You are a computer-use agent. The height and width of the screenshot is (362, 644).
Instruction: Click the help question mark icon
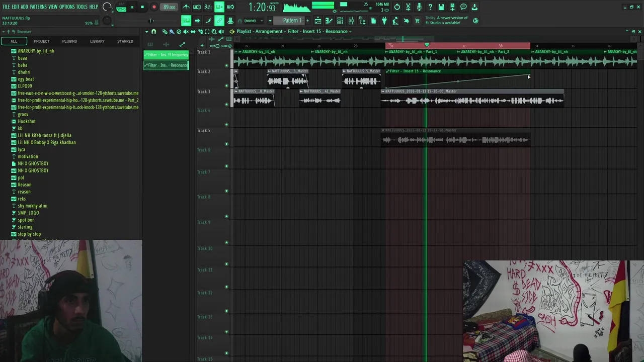click(x=430, y=7)
